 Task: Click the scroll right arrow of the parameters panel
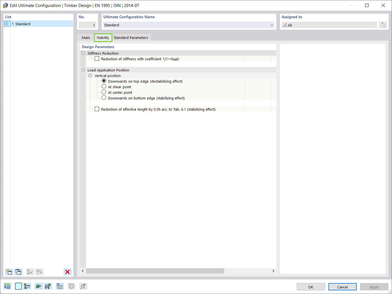tap(273, 271)
